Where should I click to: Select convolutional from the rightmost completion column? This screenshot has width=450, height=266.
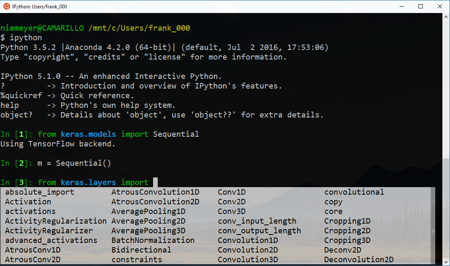click(354, 192)
